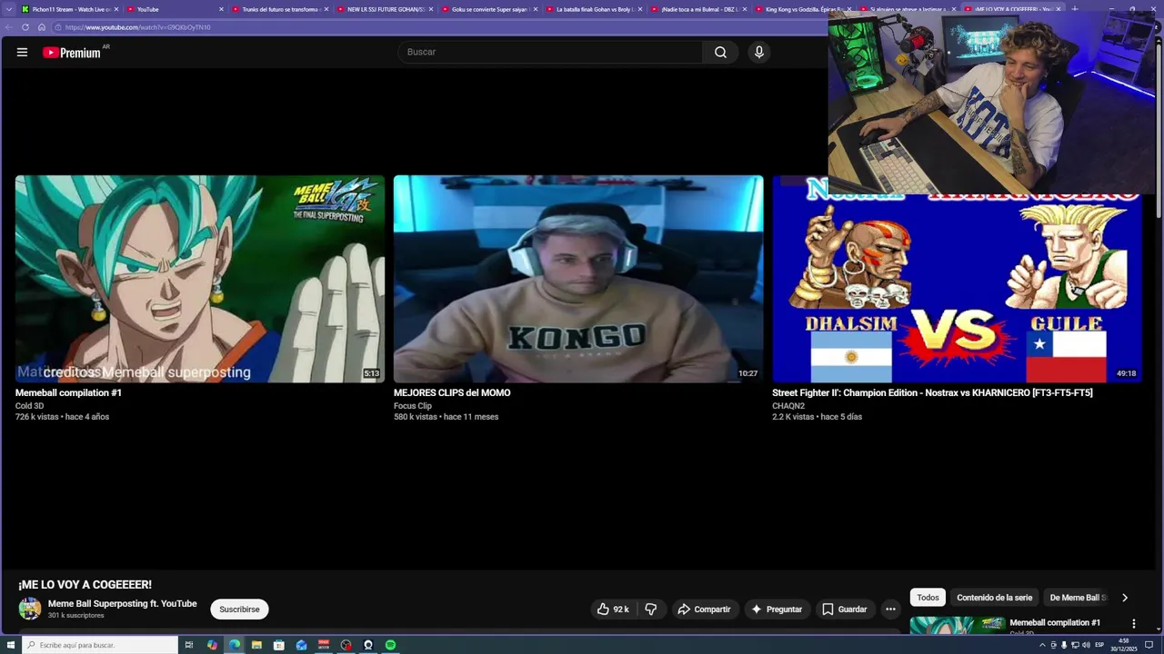Switch to Goku se convierte Super saiyan tab
Viewport: 1164px width, 654px height.
coord(489,9)
